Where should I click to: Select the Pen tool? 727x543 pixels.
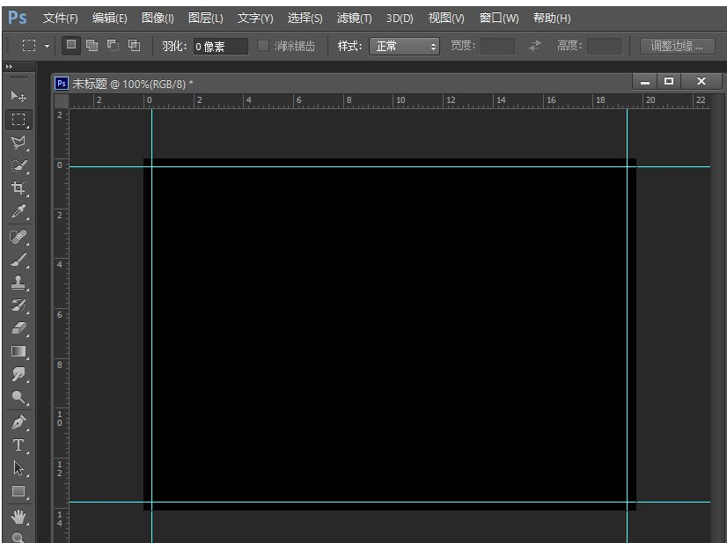point(18,422)
